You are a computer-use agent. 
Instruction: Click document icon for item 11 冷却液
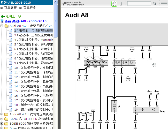[11, 72]
